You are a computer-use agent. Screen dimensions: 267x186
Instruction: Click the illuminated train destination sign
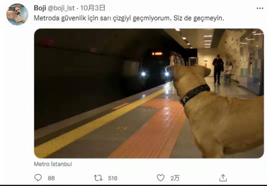click(157, 54)
